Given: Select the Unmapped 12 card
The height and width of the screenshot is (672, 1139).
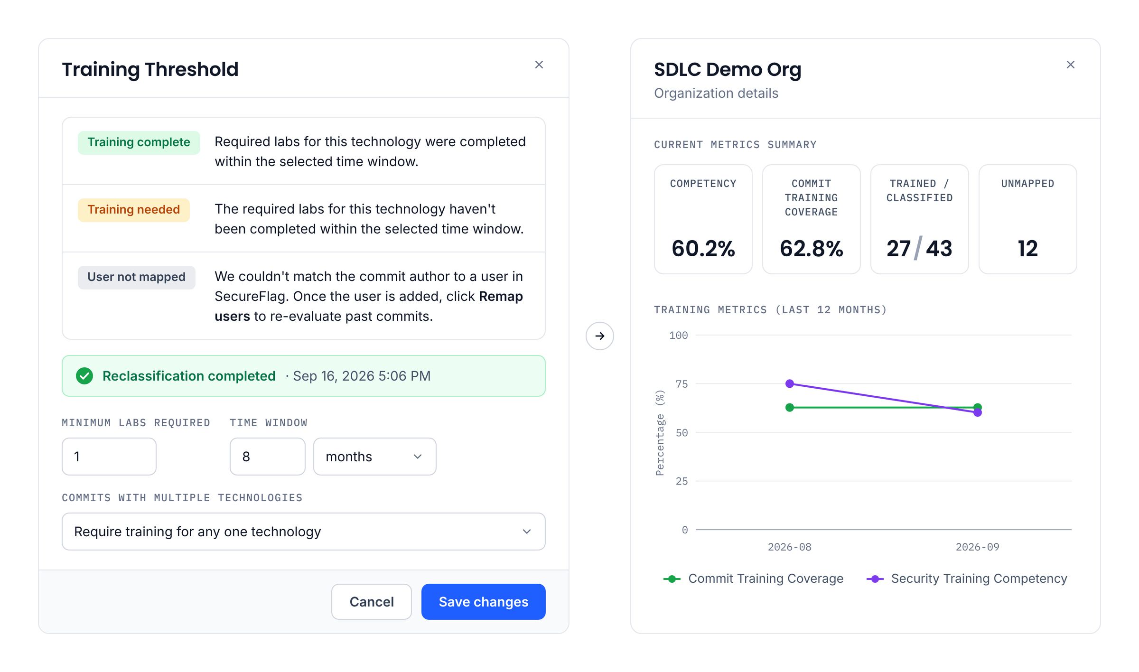Looking at the screenshot, I should pyautogui.click(x=1027, y=219).
